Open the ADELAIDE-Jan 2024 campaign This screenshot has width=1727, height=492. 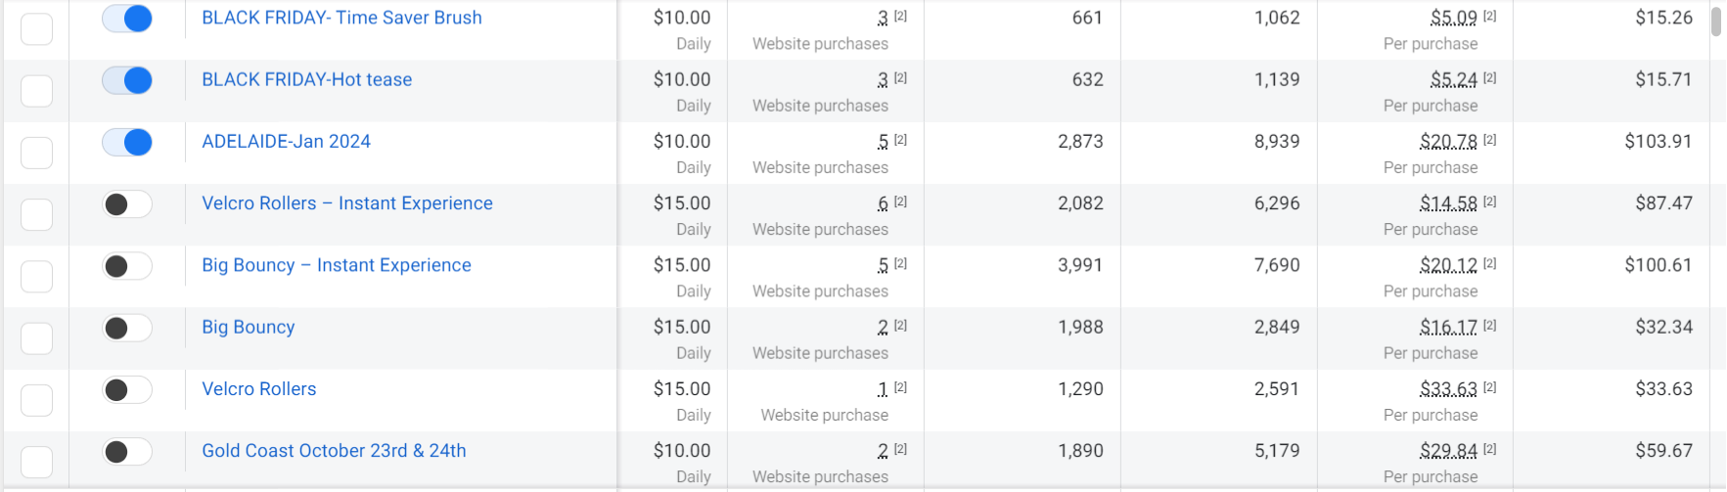pyautogui.click(x=286, y=142)
